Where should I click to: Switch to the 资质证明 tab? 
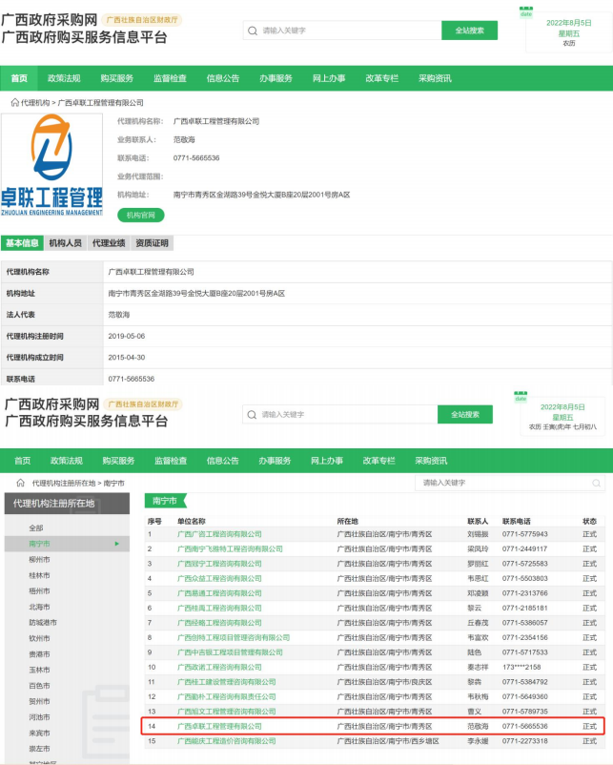pyautogui.click(x=153, y=243)
